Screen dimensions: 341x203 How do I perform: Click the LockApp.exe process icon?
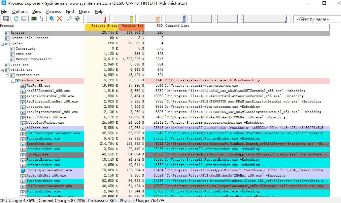23,155
